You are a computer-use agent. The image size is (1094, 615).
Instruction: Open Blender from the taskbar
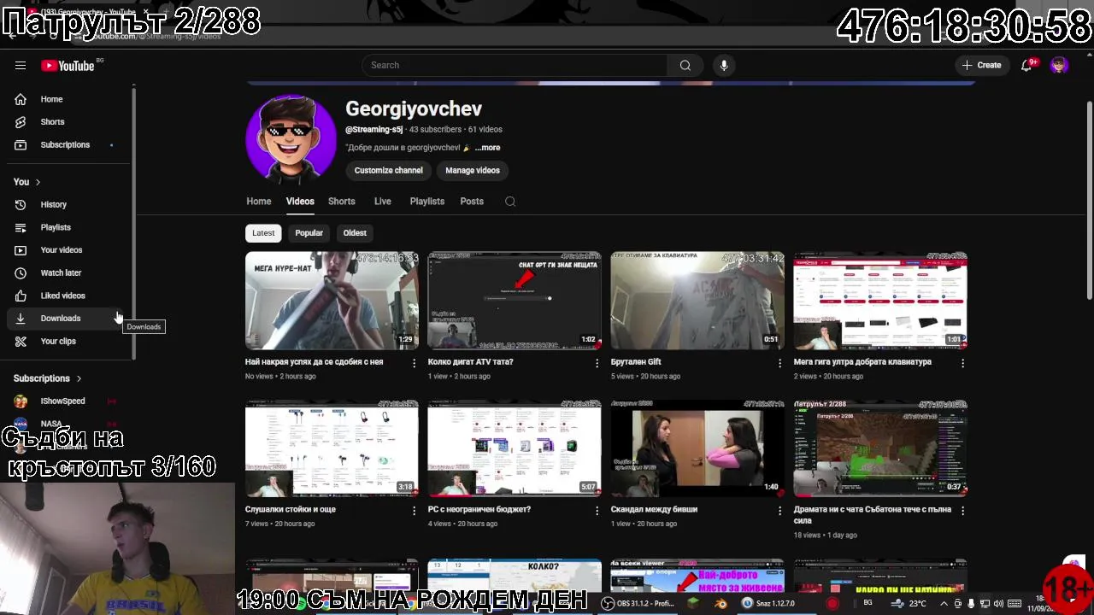(x=721, y=603)
